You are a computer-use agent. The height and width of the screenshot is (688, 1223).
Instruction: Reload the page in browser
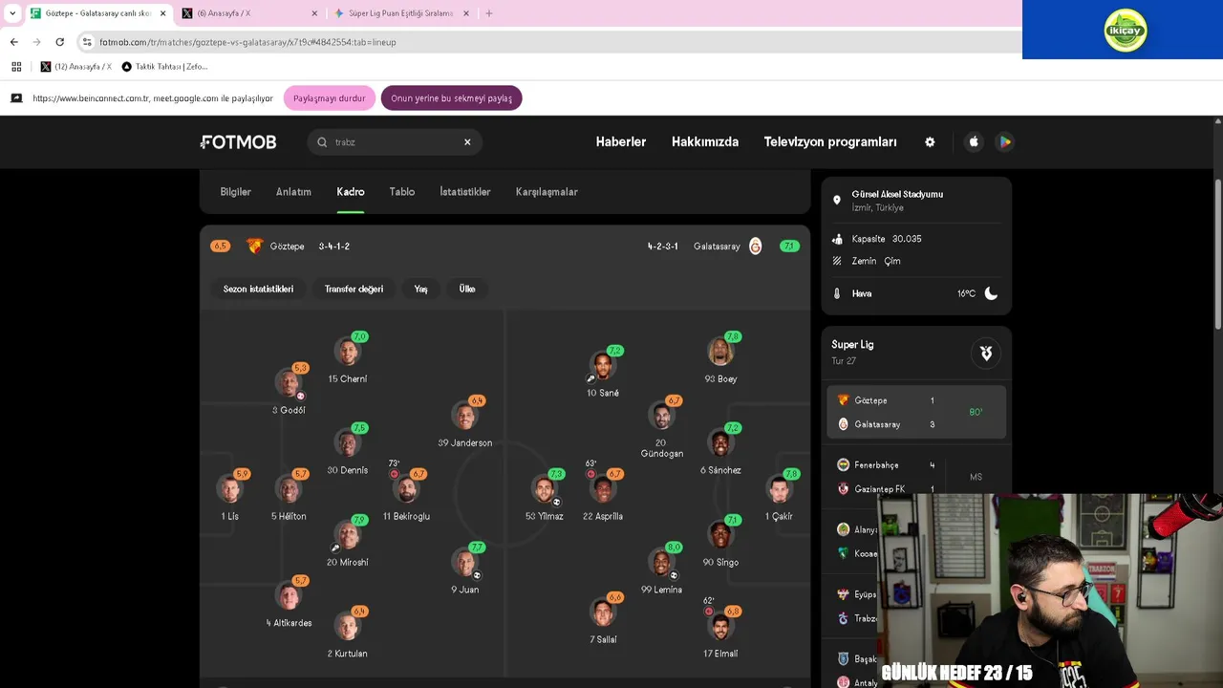(59, 42)
